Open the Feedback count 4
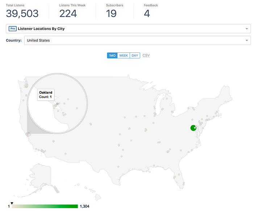 pyautogui.click(x=147, y=13)
